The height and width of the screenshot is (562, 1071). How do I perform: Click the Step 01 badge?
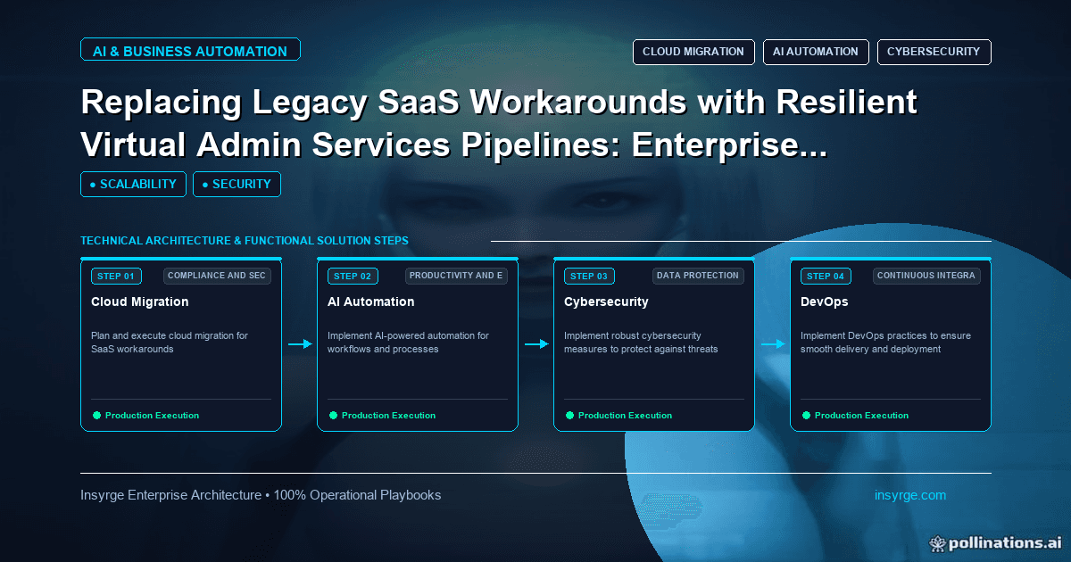[116, 276]
